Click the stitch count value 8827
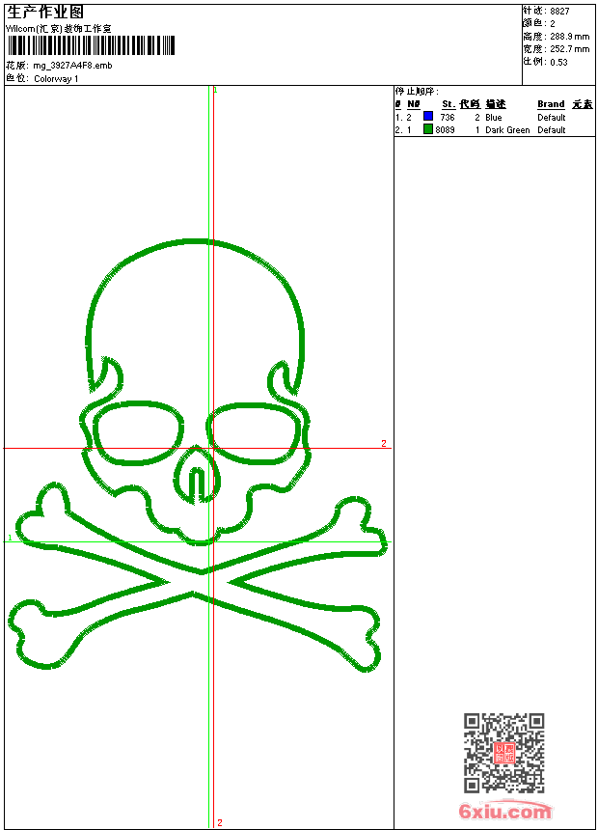Image resolution: width=598 pixels, height=830 pixels. click(x=559, y=11)
